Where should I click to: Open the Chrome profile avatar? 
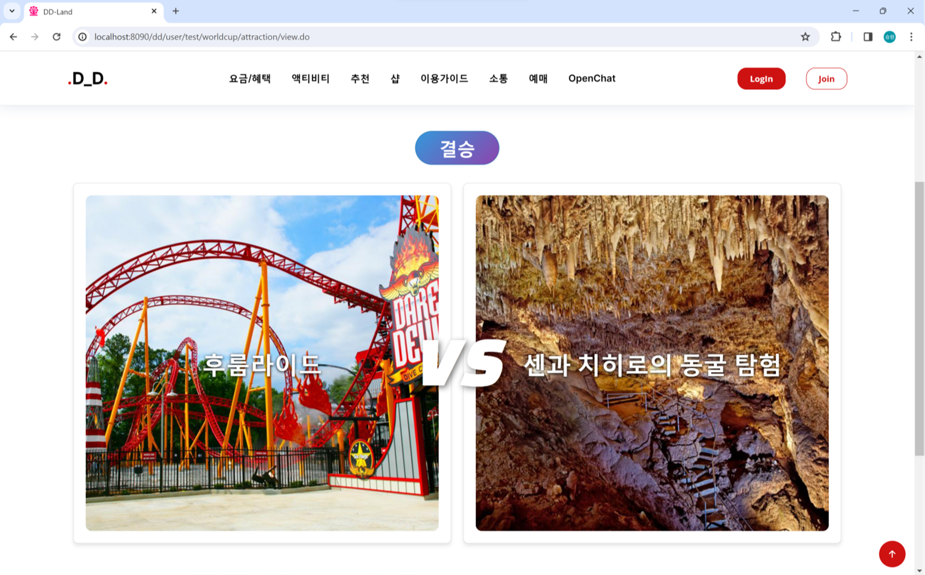click(890, 37)
